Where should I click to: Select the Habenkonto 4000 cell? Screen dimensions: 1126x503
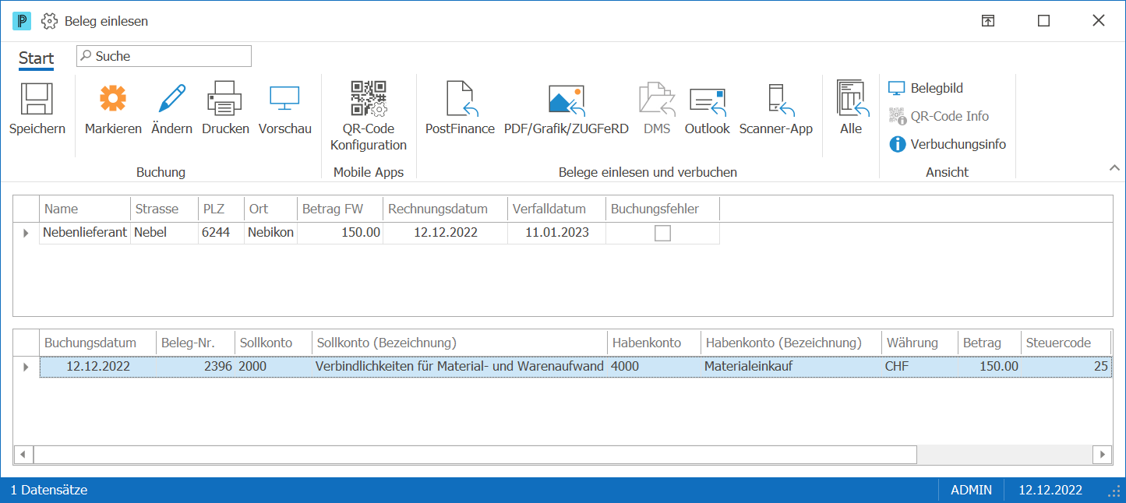654,367
